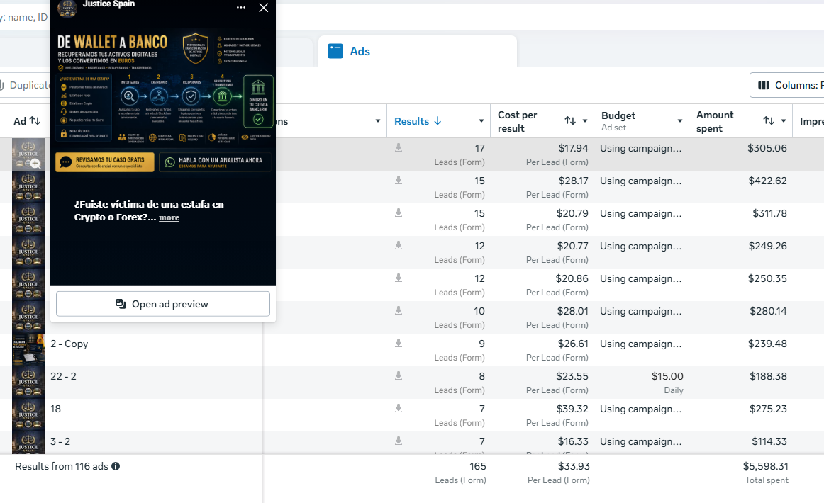Close the Justice Spain ad preview popup
The width and height of the screenshot is (824, 503).
264,8
